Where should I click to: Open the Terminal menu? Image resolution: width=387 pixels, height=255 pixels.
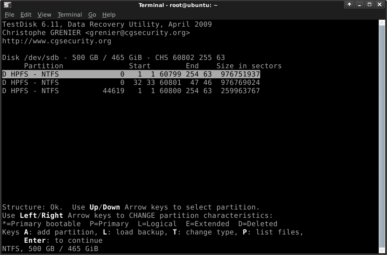click(x=70, y=15)
